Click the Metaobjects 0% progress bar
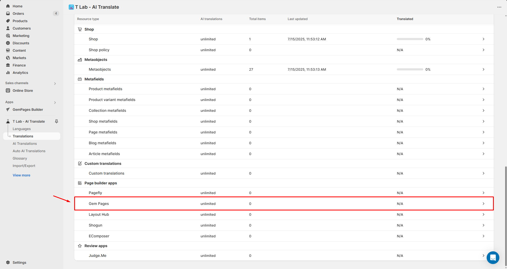 pos(410,69)
